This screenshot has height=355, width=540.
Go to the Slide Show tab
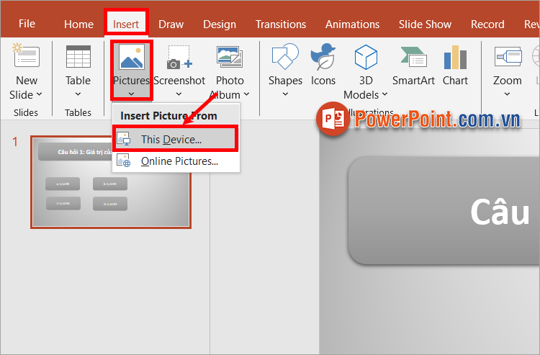425,24
